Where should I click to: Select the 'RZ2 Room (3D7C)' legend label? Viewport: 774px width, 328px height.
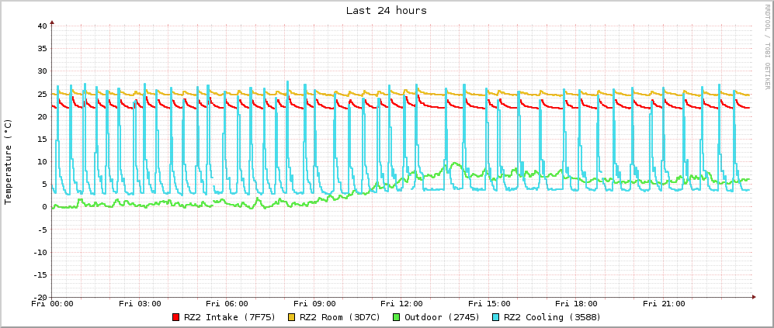(x=340, y=317)
